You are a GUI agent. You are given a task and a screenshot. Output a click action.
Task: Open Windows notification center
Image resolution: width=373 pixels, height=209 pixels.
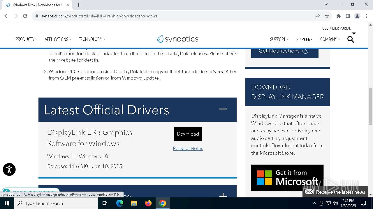click(x=364, y=203)
